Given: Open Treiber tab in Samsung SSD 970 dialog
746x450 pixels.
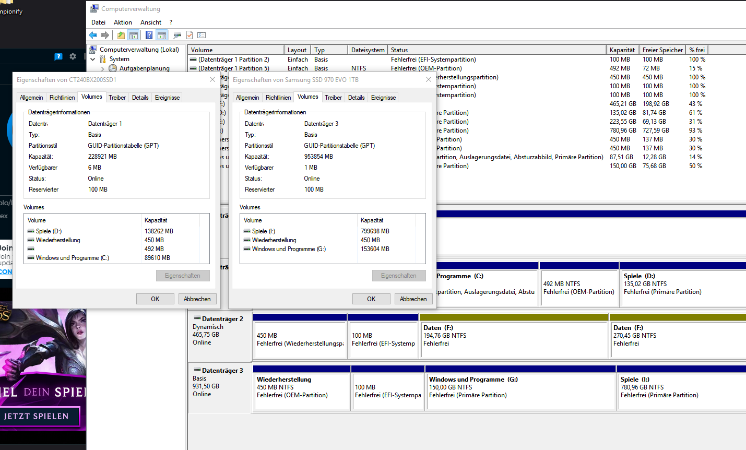Looking at the screenshot, I should pos(333,98).
